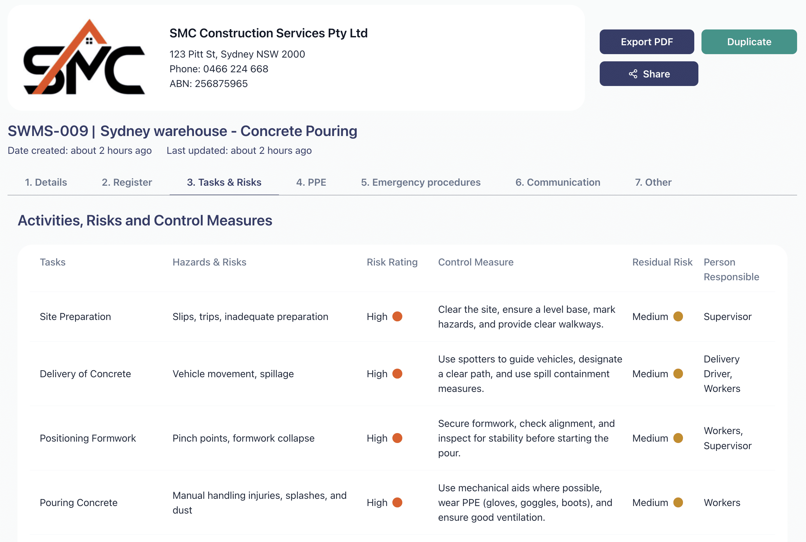This screenshot has height=542, width=806.
Task: Export the SWMS as PDF
Action: click(647, 41)
